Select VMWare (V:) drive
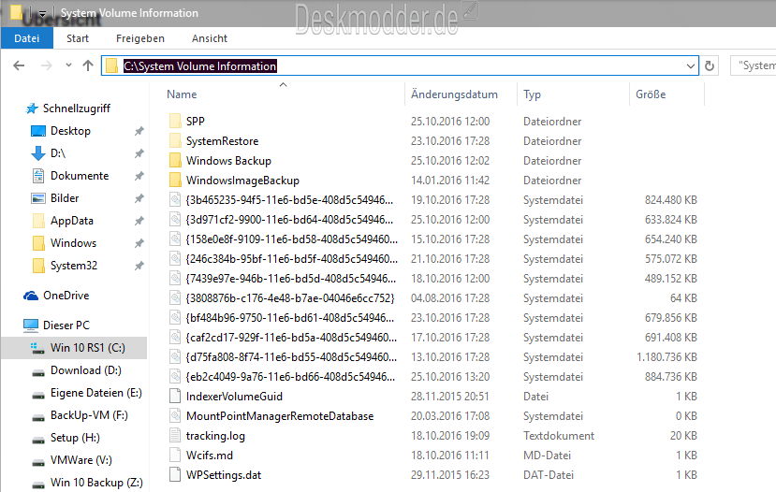The image size is (776, 492). (81, 460)
